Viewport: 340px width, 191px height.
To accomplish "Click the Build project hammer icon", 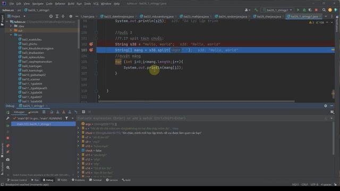I will pos(256,10).
